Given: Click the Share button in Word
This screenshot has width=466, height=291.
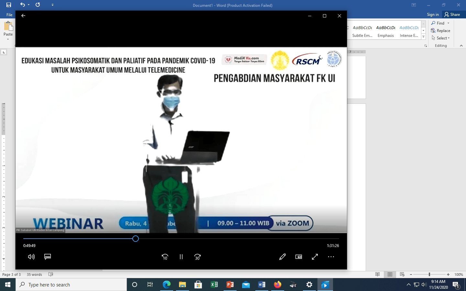Looking at the screenshot, I should (453, 14).
